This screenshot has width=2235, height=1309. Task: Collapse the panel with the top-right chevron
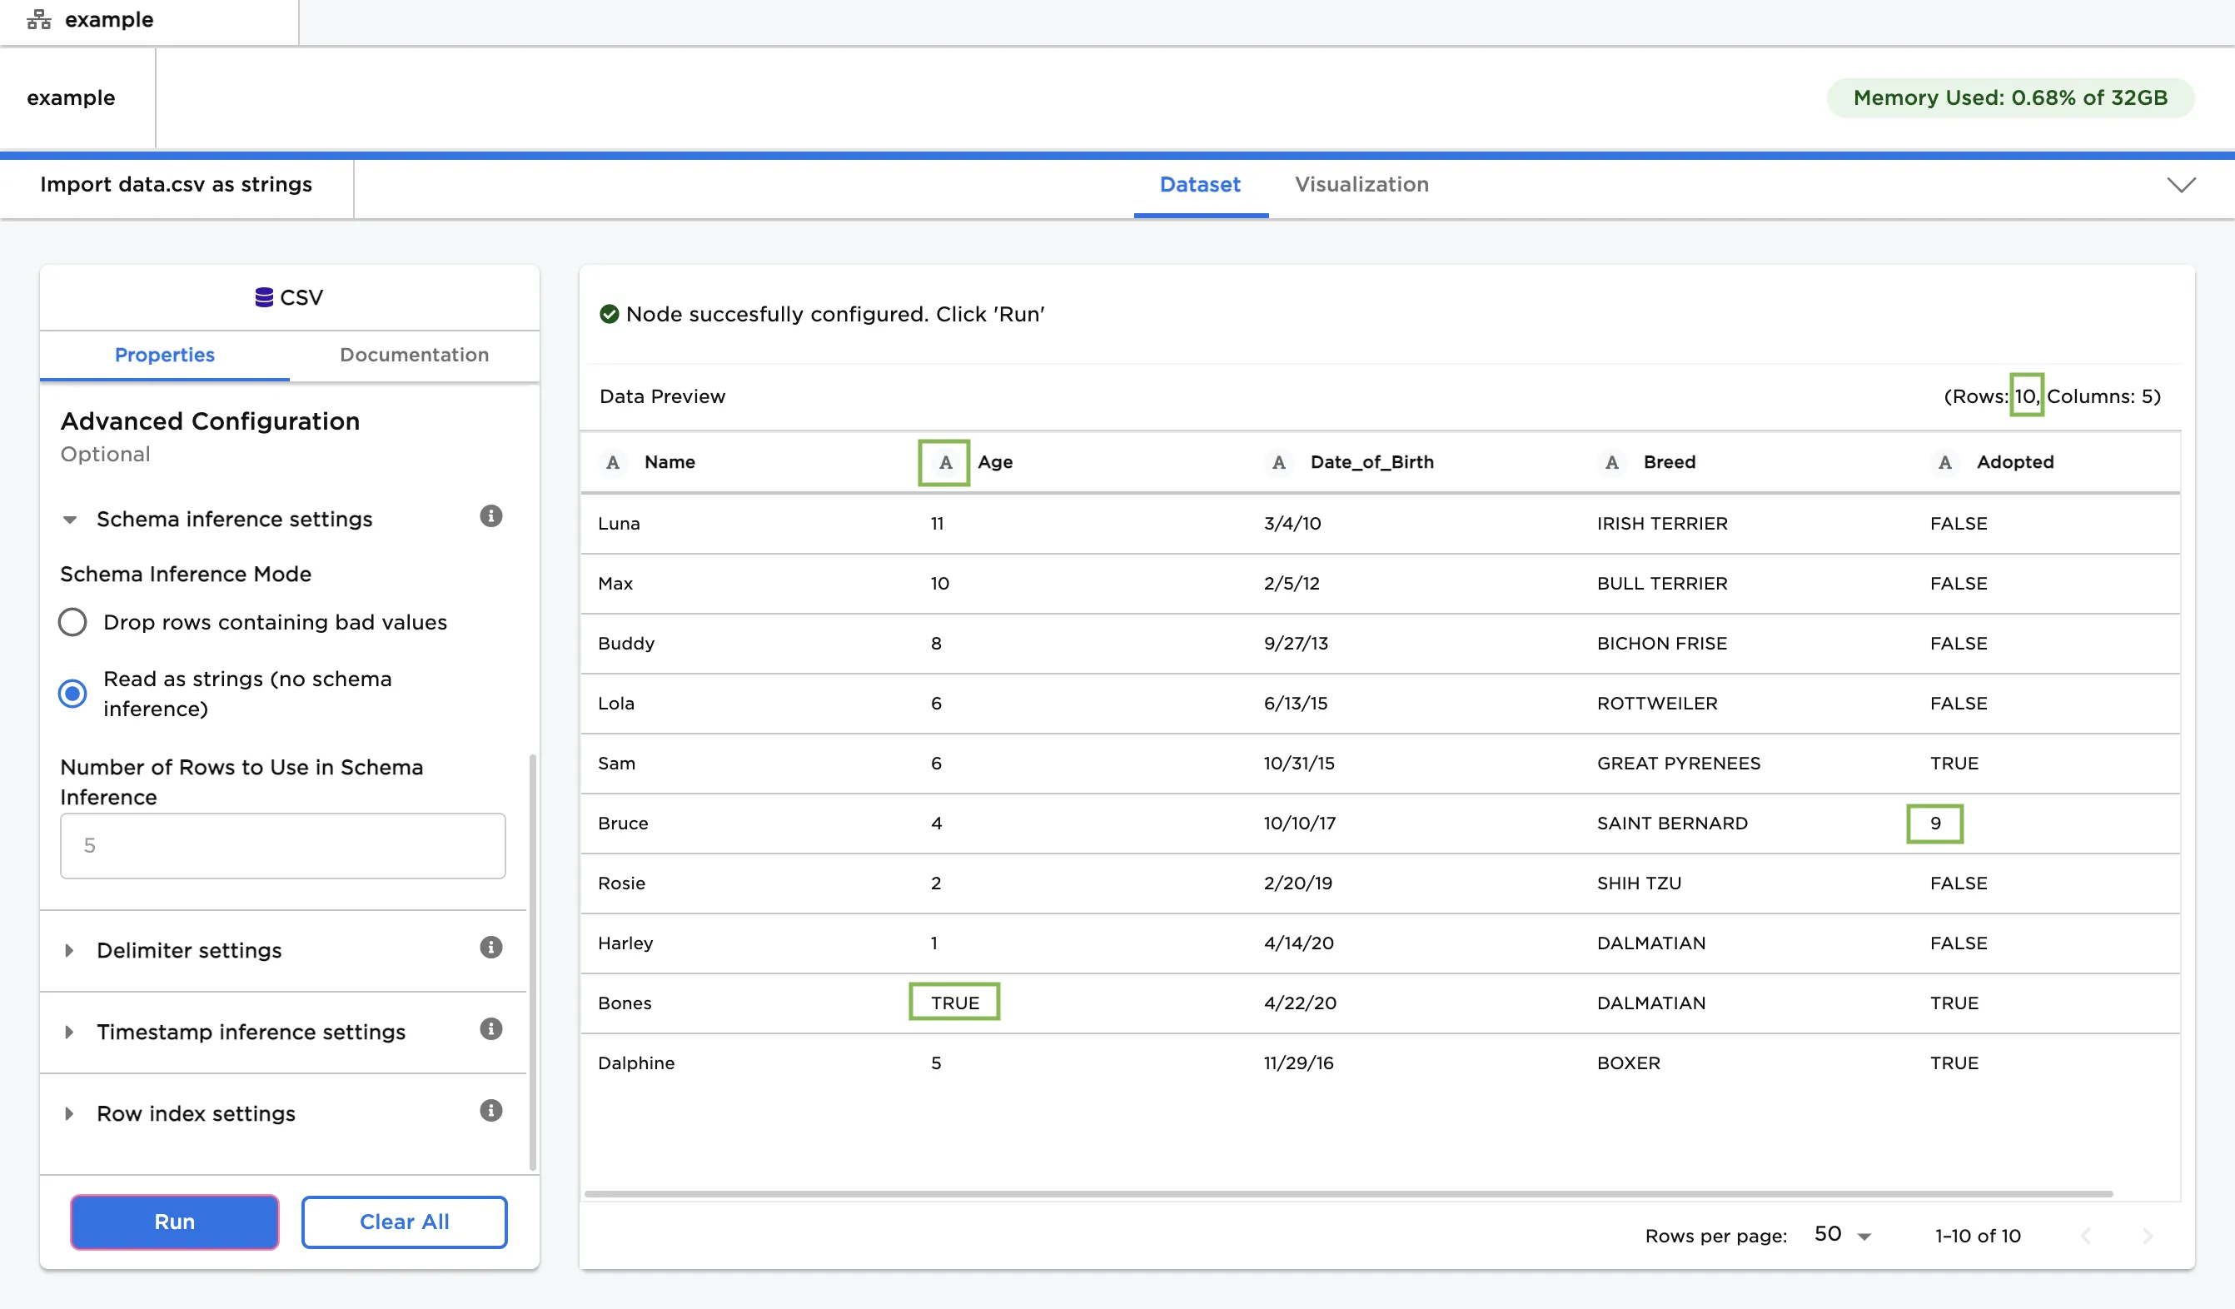[x=2181, y=185]
